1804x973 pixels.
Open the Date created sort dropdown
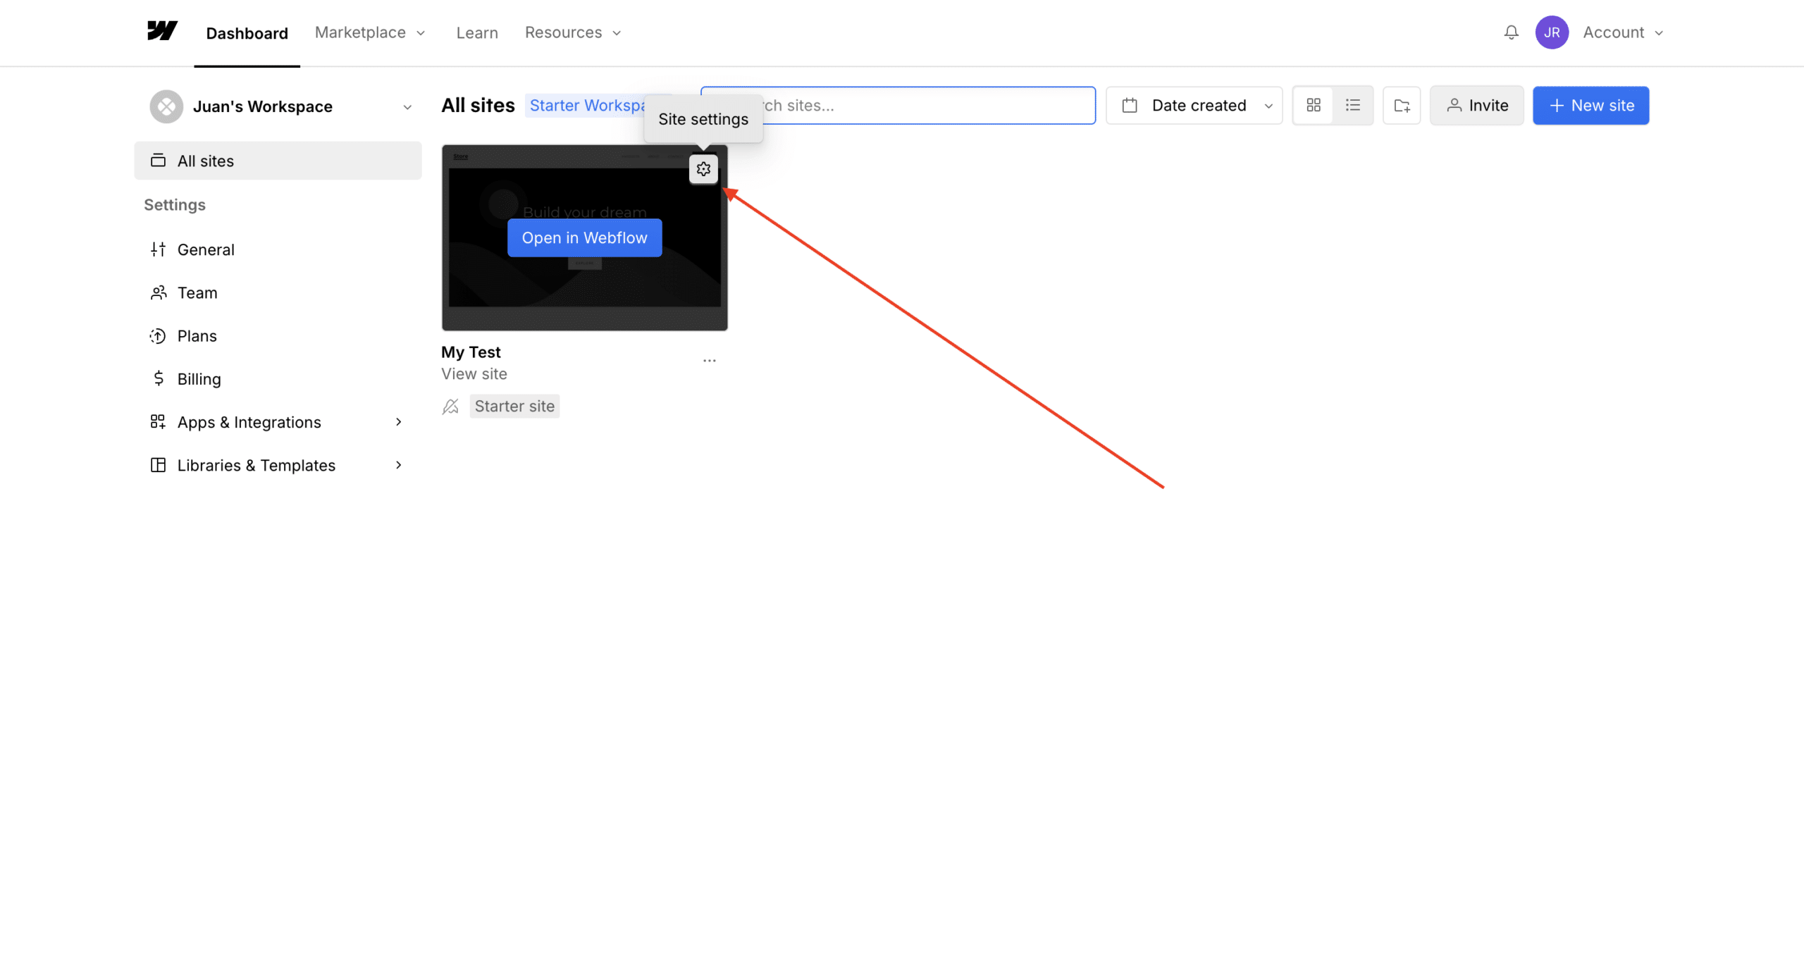coord(1193,105)
